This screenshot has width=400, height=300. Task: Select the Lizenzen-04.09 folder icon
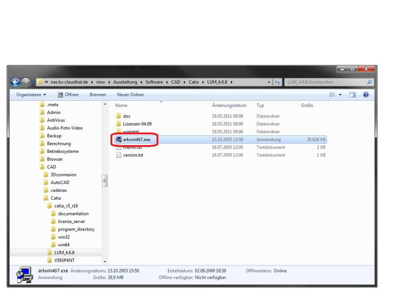point(118,124)
